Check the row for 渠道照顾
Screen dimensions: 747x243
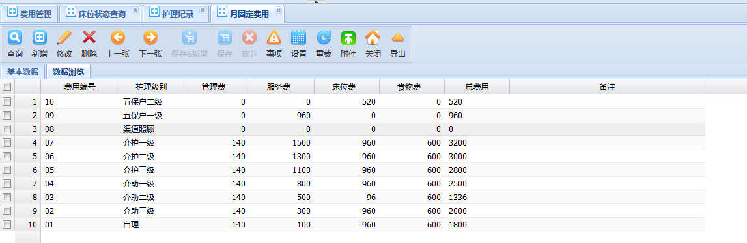point(7,129)
